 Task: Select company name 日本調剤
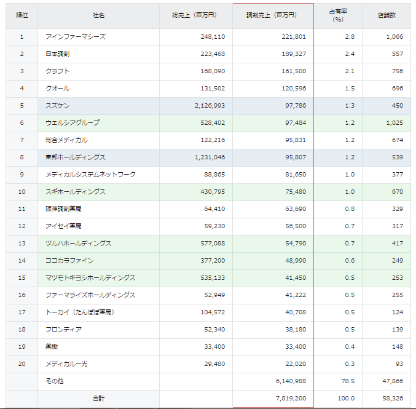click(57, 54)
